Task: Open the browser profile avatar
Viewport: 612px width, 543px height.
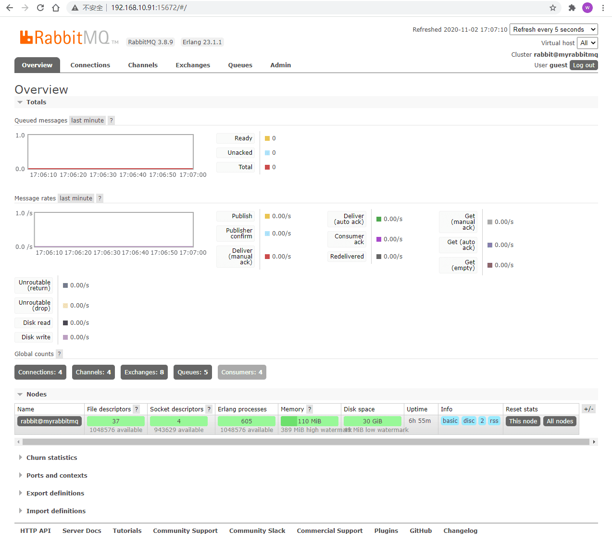Action: (x=587, y=8)
